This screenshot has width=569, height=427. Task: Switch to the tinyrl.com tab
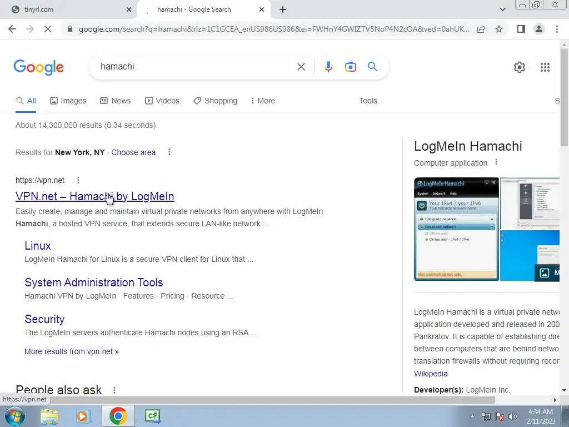[x=69, y=10]
